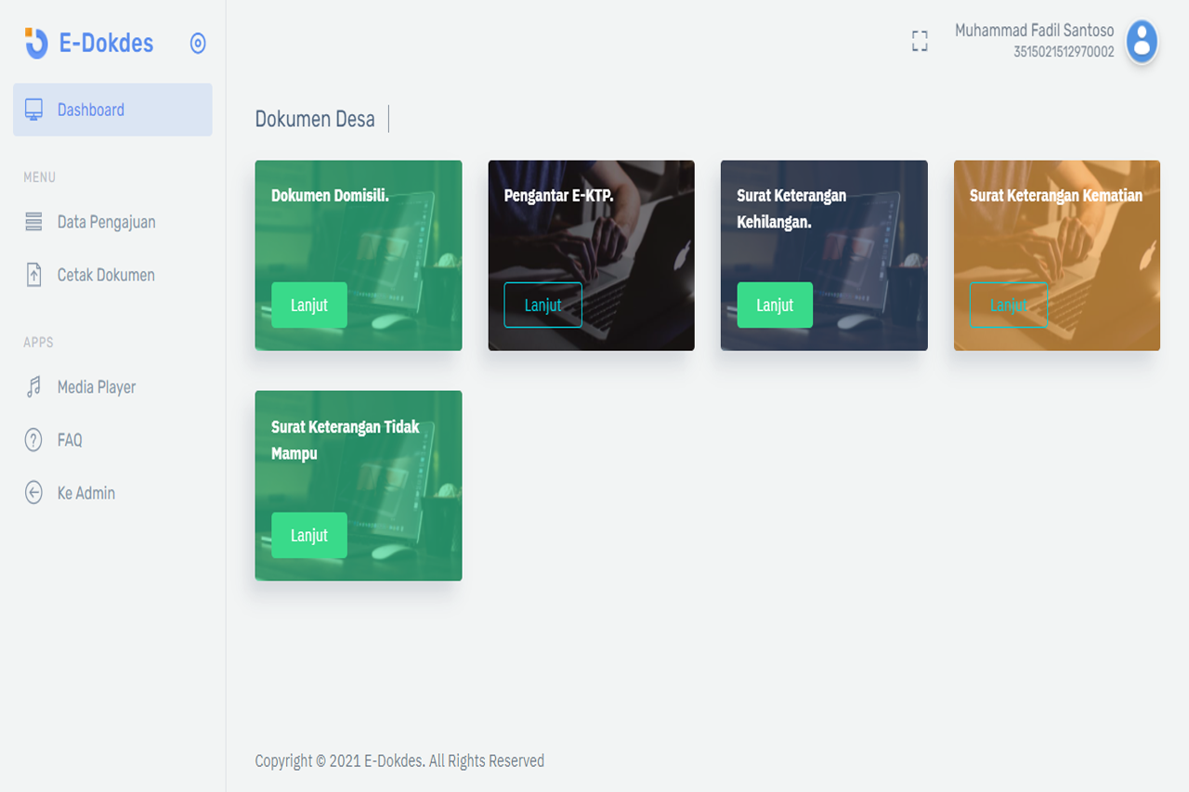1189x792 pixels.
Task: Click the FAQ question mark icon
Action: (34, 440)
